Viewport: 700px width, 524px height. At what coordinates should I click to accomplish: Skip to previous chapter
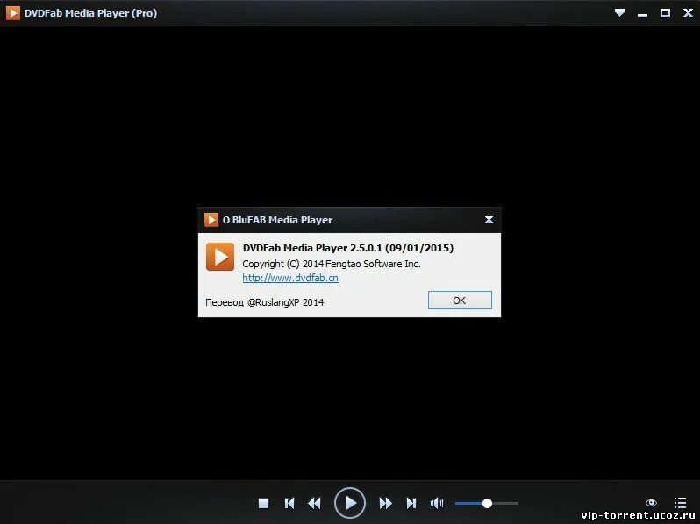289,504
